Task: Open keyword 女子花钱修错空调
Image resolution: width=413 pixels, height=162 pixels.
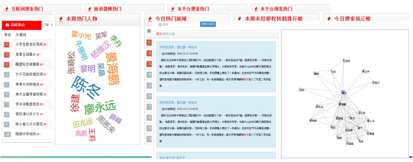Action: pyautogui.click(x=29, y=75)
